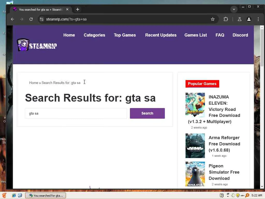This screenshot has width=265, height=199.
Task: Click the SteamRIP logo
Action: (37, 45)
